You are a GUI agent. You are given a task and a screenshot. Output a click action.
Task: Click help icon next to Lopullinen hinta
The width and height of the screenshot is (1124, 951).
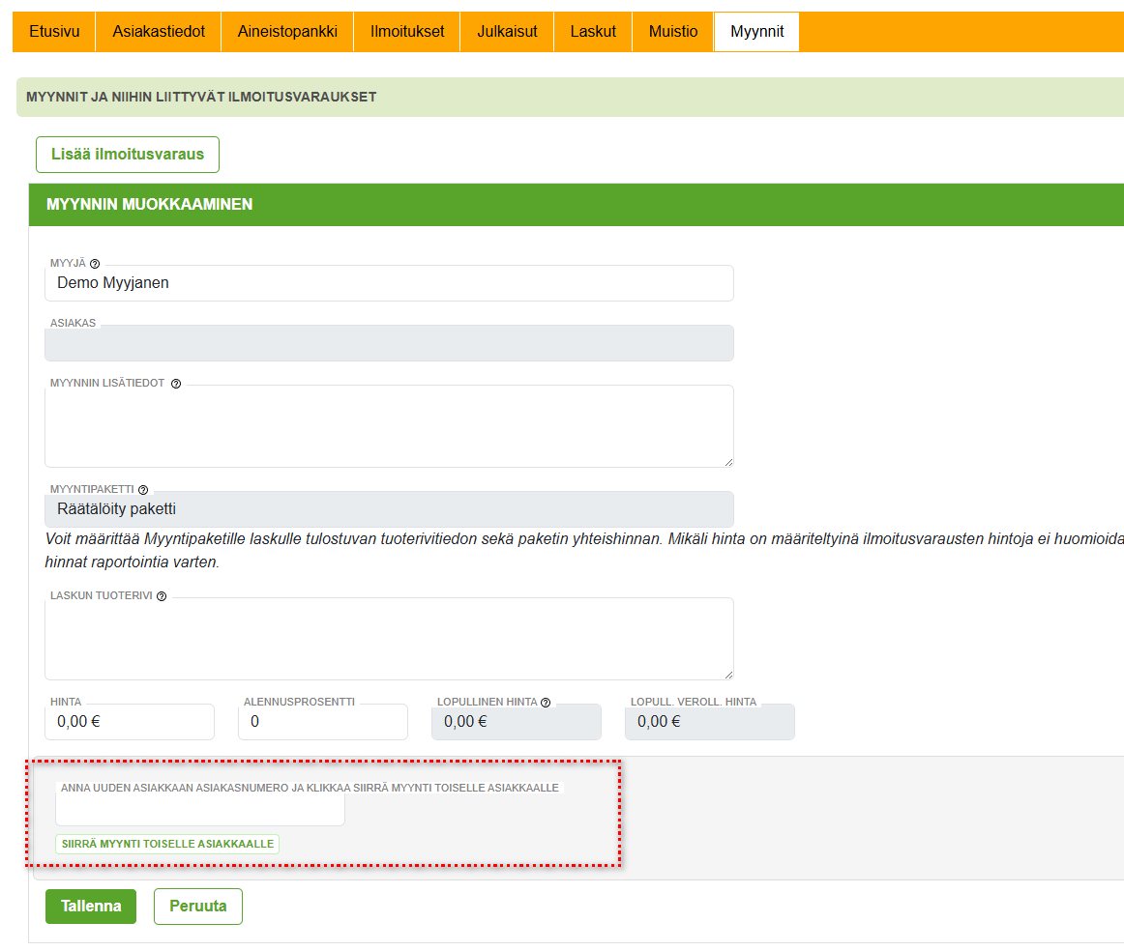click(546, 703)
